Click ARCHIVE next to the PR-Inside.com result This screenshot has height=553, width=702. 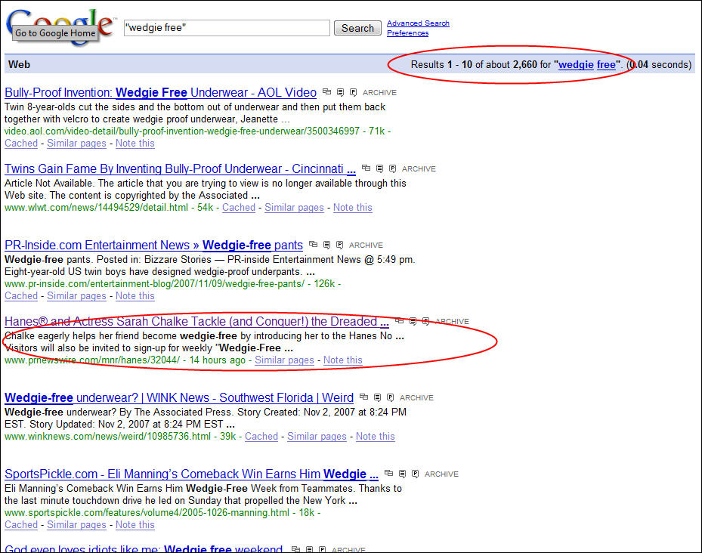366,245
